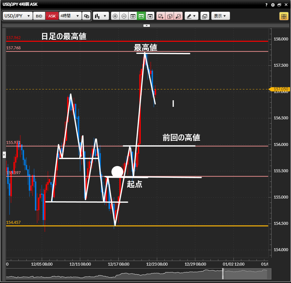Click the zoom out (minus) icon
Viewport: 291px width, 283px height.
[x=124, y=16]
